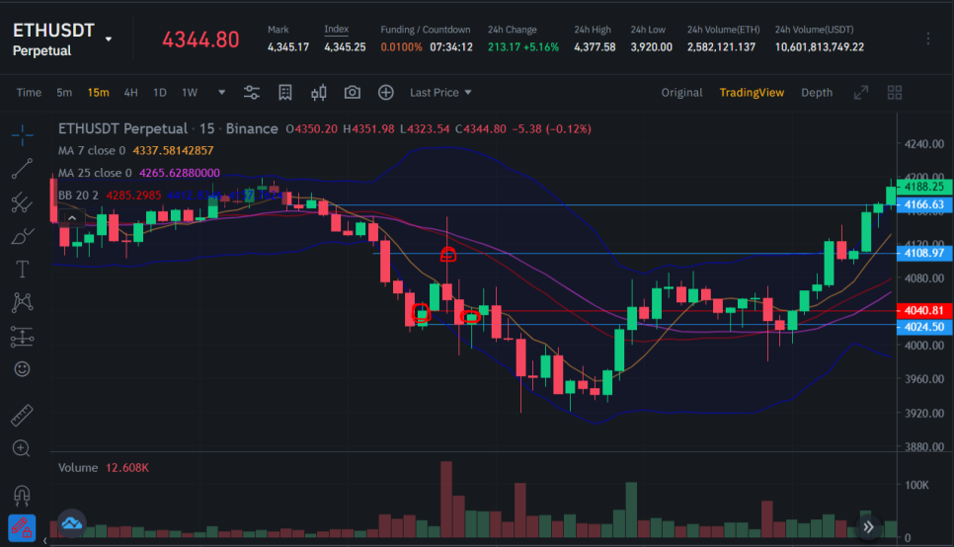Activate the zoom in tool
954x547 pixels.
[x=22, y=448]
